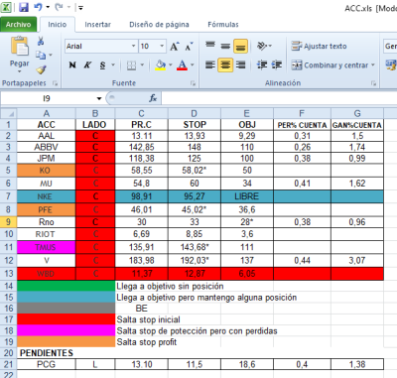Toggle italic K formatting
Screen dimensions: 397x378
(x=87, y=65)
